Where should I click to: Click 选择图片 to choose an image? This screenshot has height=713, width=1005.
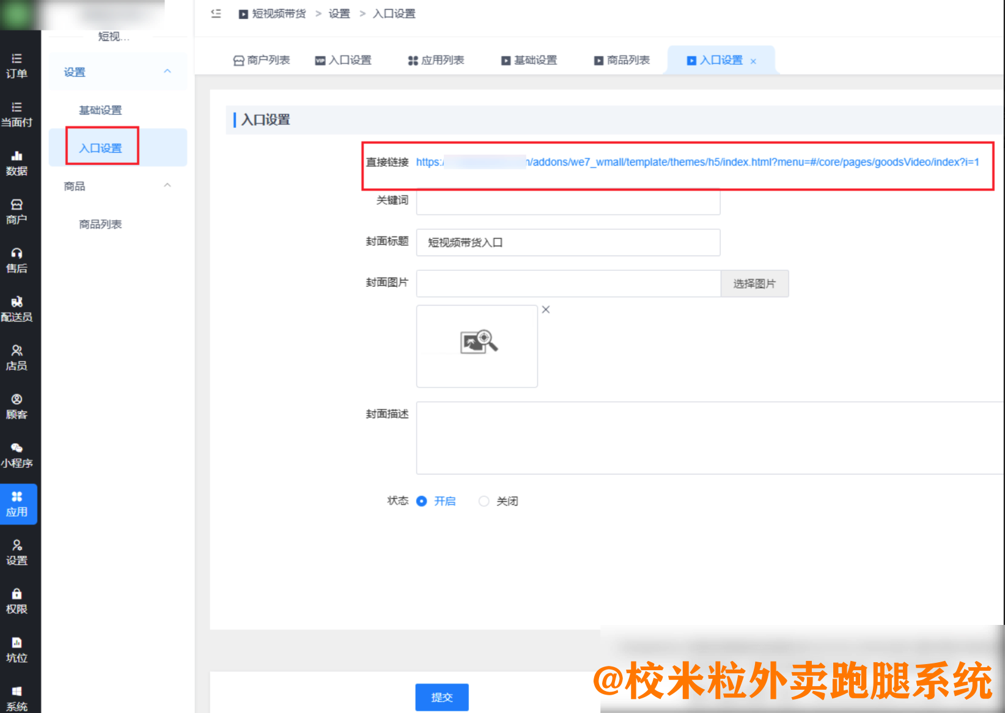(754, 283)
